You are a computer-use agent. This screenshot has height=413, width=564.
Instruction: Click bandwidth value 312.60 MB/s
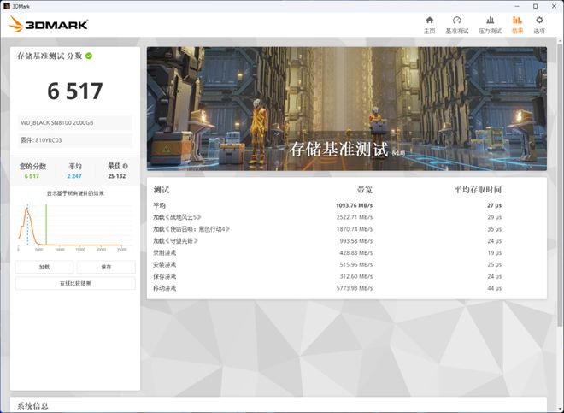click(356, 276)
